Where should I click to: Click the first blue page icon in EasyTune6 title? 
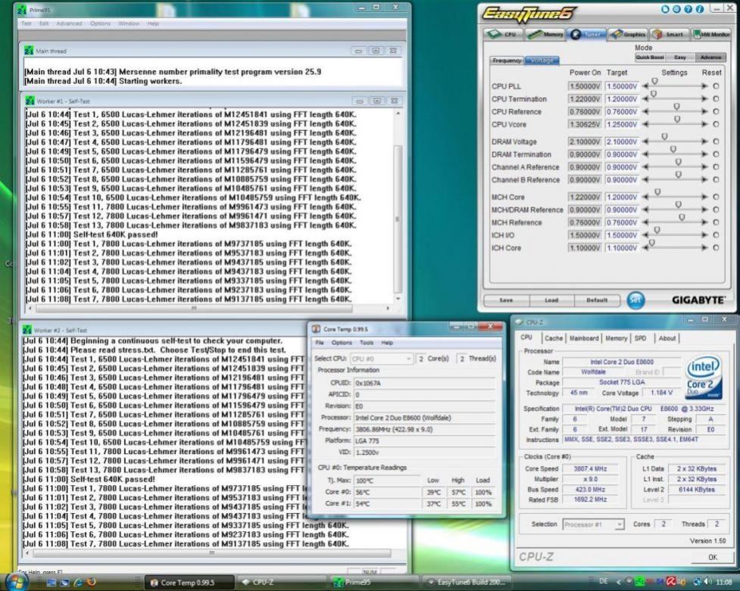(x=665, y=9)
